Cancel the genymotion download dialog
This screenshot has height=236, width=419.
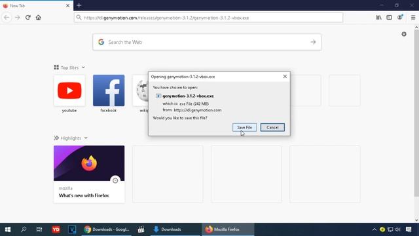[272, 127]
